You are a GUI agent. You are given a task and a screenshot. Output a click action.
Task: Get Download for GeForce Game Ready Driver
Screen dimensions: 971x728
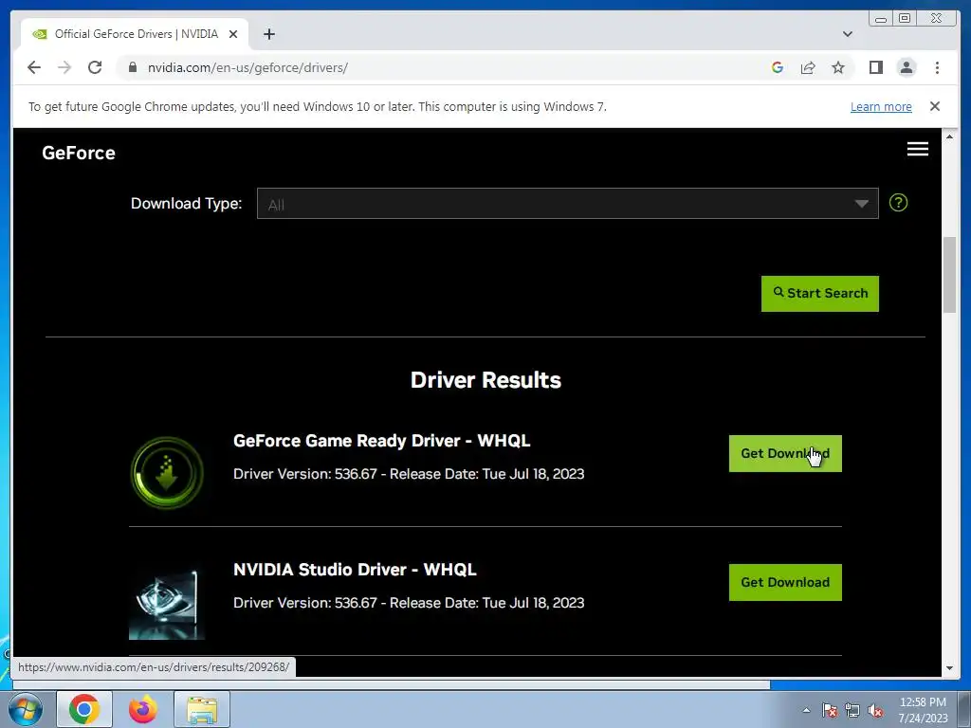(785, 454)
